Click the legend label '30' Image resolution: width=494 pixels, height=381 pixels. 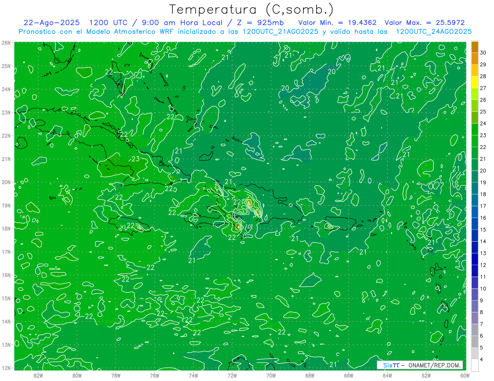[483, 53]
